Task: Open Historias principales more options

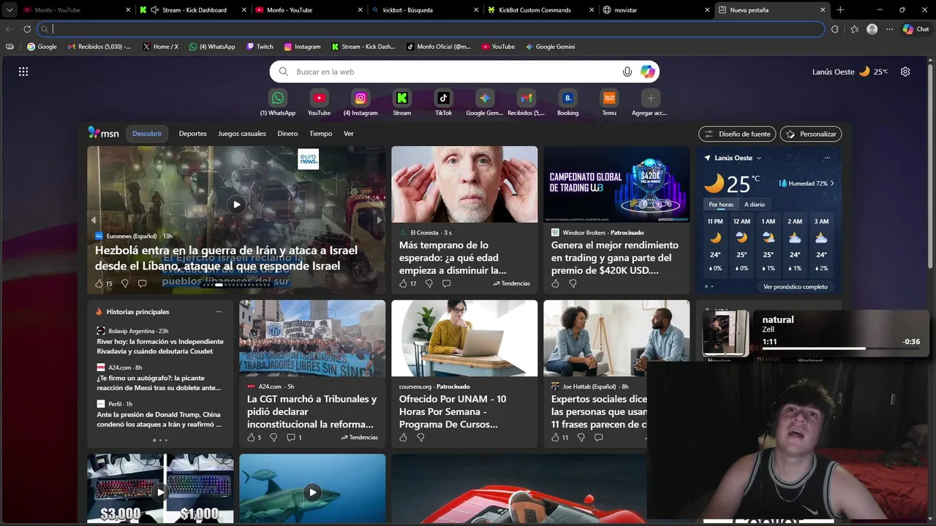Action: 219,312
